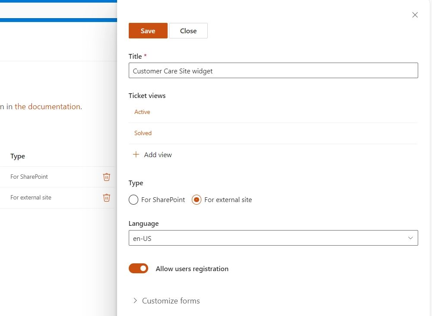Click the Ticket views heading

point(147,96)
